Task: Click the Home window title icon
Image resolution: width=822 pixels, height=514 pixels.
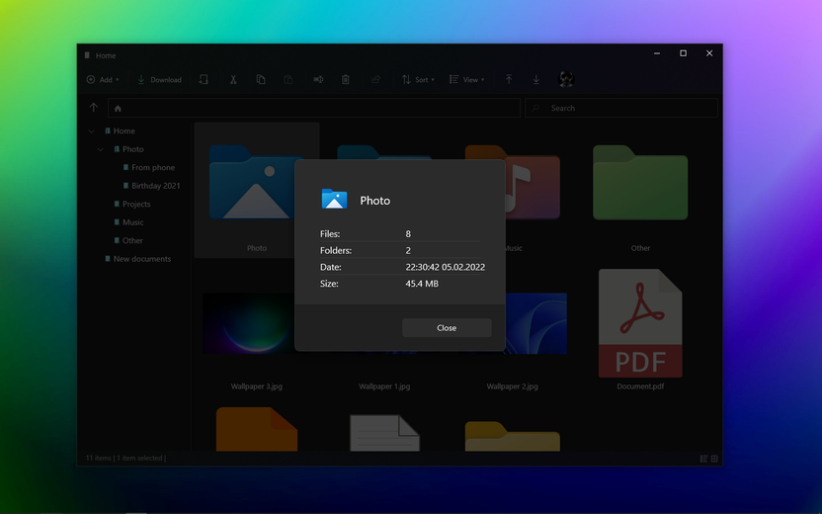Action: pos(87,55)
